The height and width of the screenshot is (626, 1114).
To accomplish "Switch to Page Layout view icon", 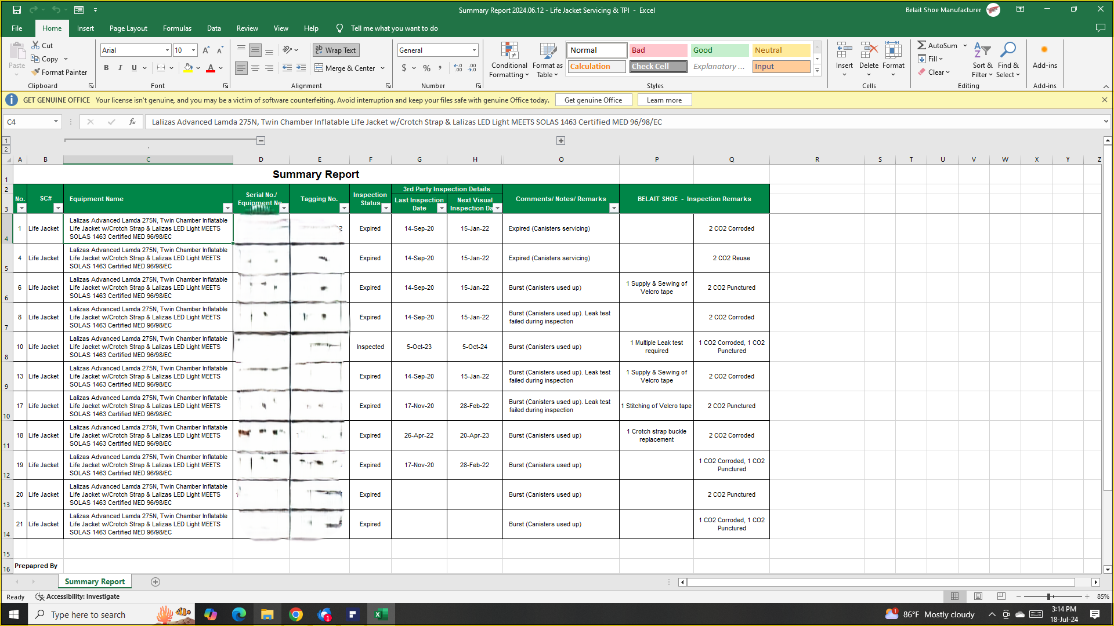I will pyautogui.click(x=978, y=596).
